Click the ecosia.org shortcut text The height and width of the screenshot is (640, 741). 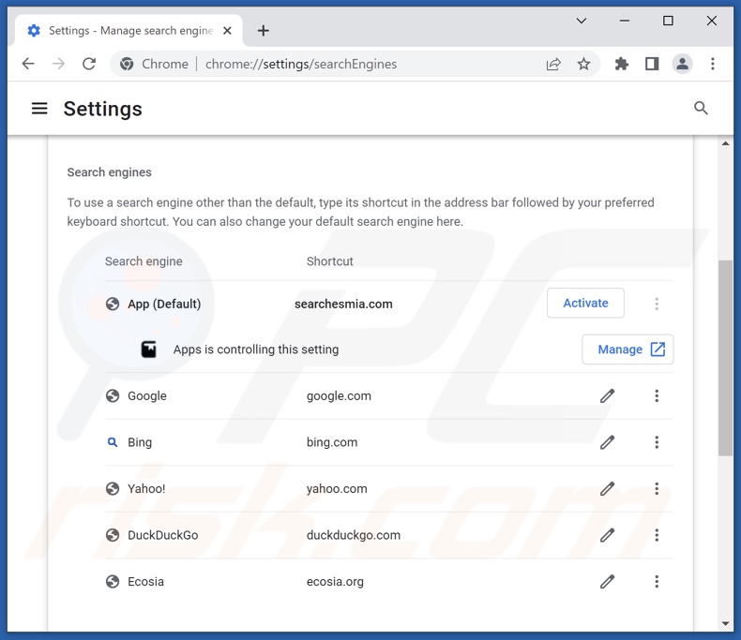coord(335,582)
